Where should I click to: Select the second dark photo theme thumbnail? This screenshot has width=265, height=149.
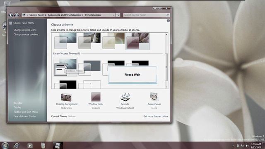pyautogui.click(x=89, y=41)
